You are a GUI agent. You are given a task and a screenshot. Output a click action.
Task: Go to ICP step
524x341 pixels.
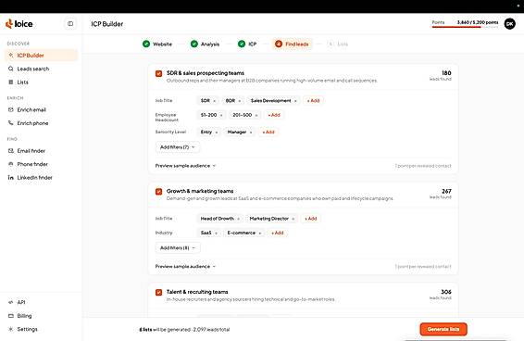pos(247,44)
